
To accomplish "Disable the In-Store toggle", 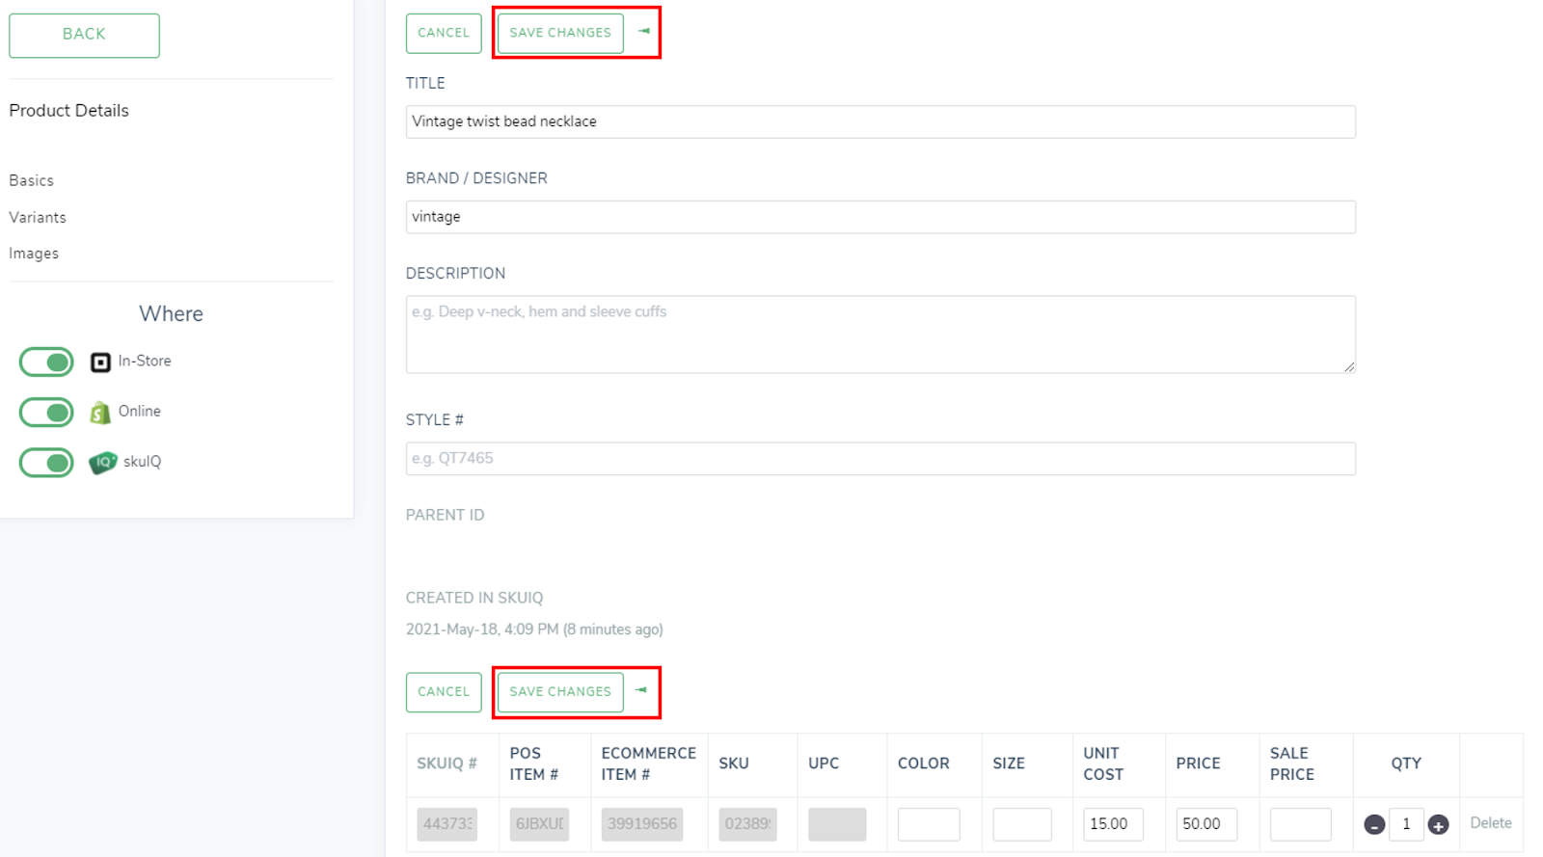I will point(46,362).
